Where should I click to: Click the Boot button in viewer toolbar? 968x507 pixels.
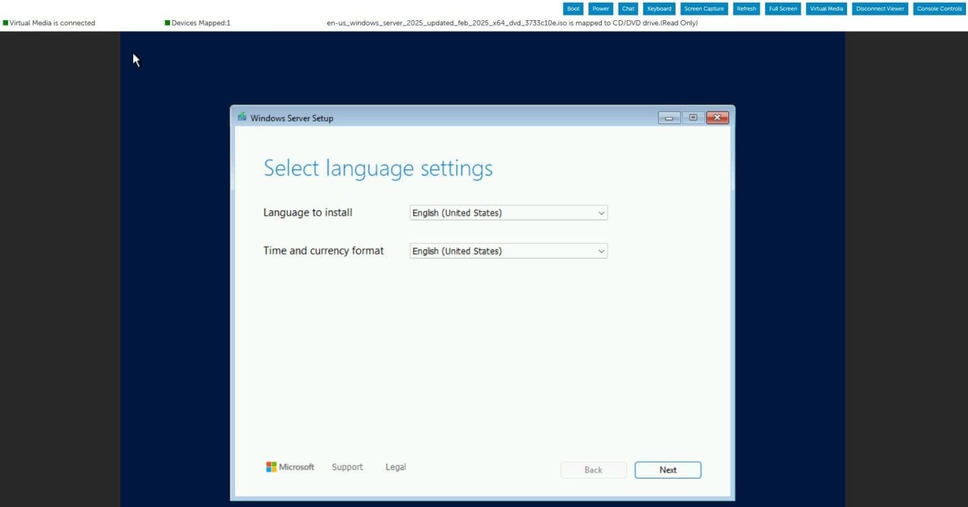573,9
